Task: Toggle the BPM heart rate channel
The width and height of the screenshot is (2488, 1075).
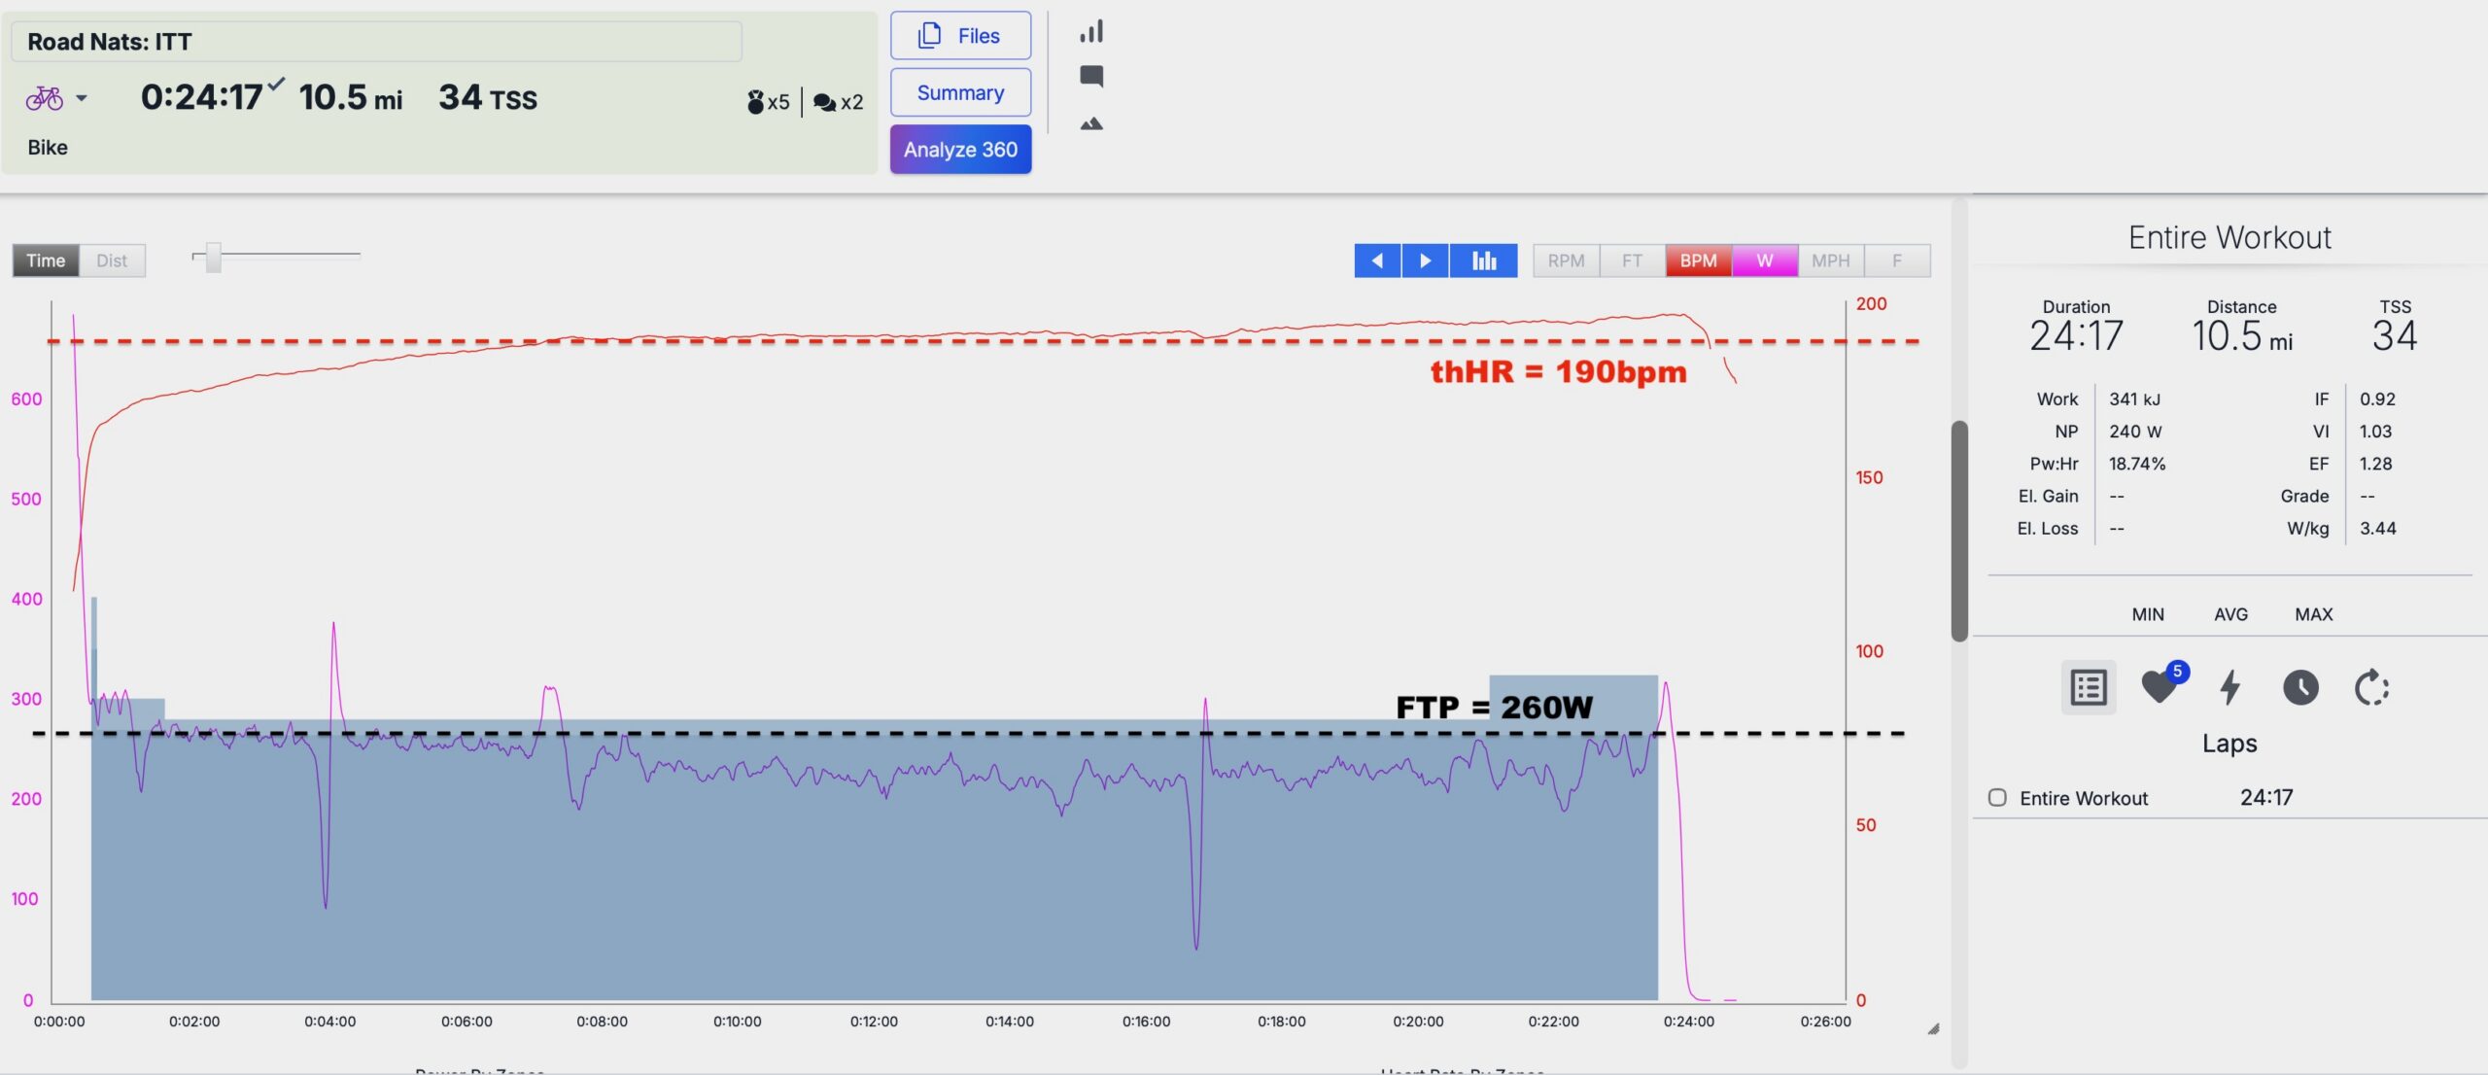Action: [x=1698, y=260]
